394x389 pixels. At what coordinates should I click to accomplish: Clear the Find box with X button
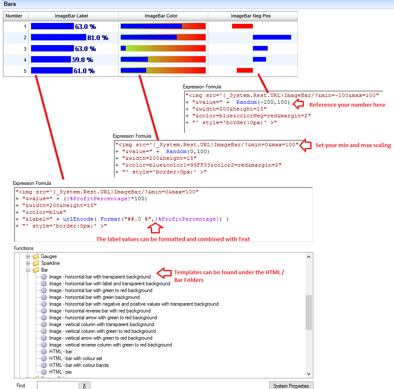85,386
